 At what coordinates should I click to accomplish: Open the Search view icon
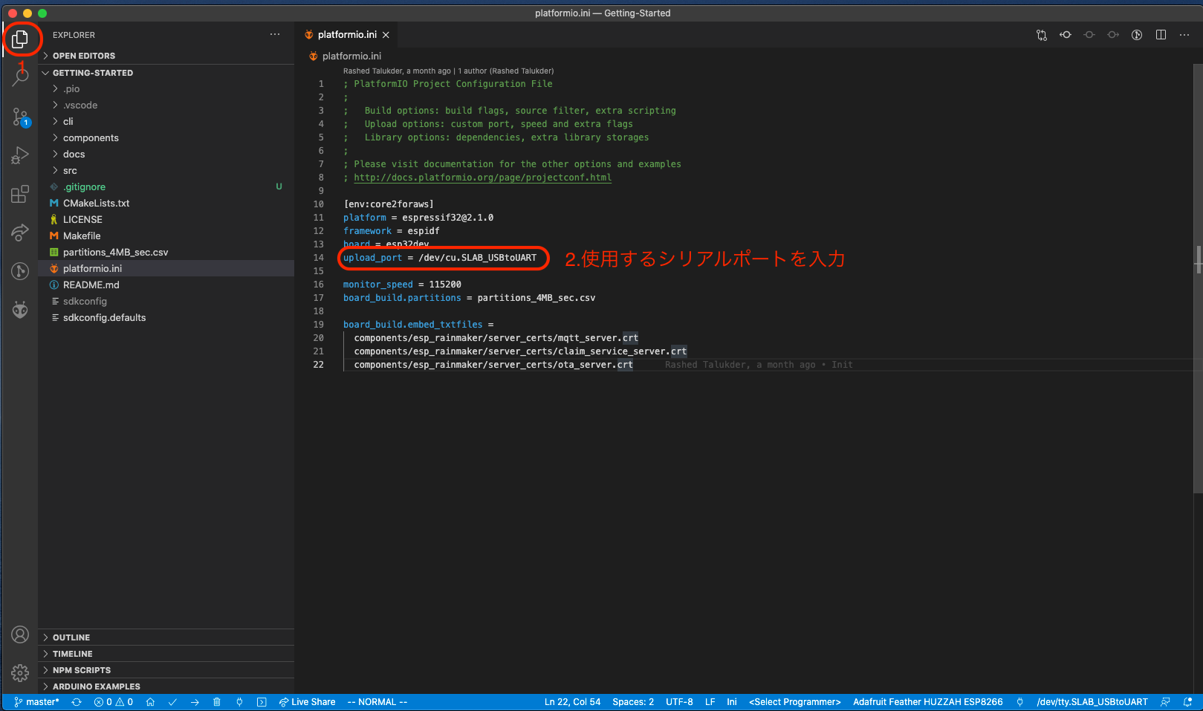20,77
